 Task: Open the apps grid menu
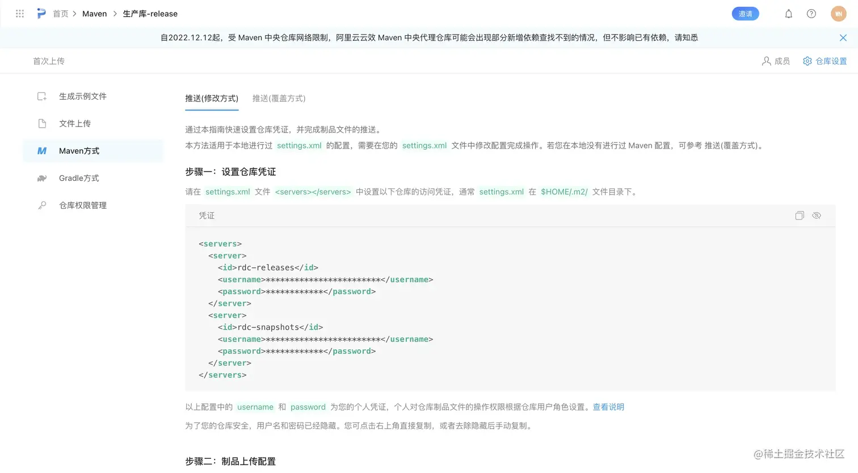click(x=19, y=14)
